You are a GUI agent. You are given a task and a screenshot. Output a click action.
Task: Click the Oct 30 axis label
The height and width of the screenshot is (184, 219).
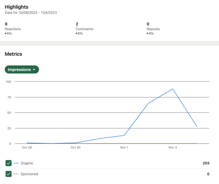pos(76,148)
